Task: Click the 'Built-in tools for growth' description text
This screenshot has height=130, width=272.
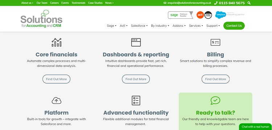Action: (x=56, y=122)
